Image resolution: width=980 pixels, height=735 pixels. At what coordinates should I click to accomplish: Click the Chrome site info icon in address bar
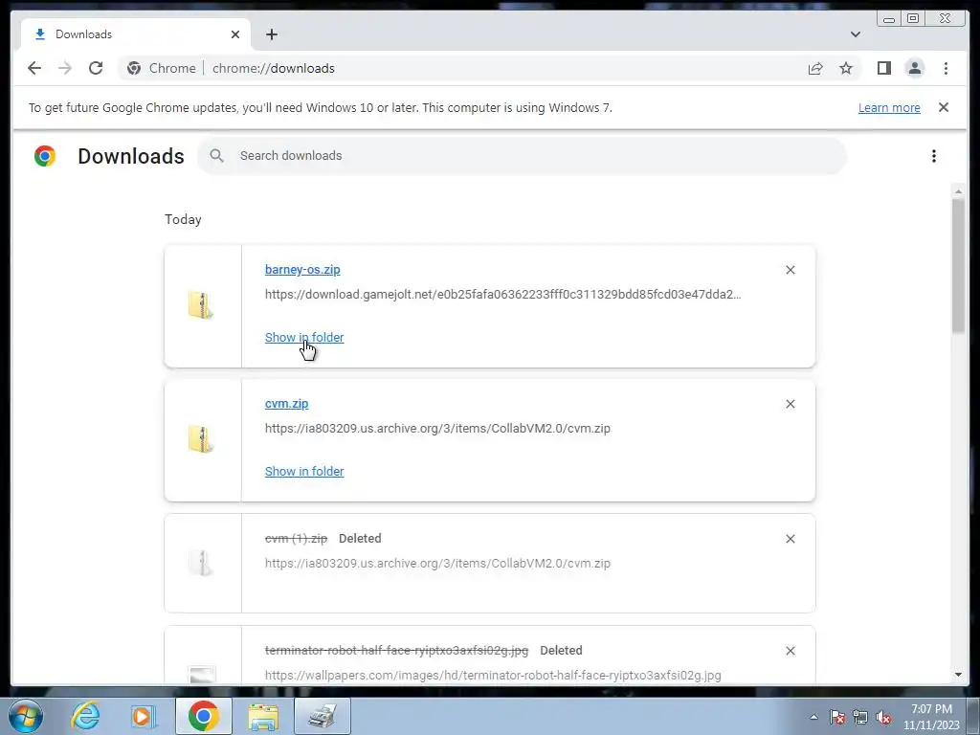click(x=134, y=68)
